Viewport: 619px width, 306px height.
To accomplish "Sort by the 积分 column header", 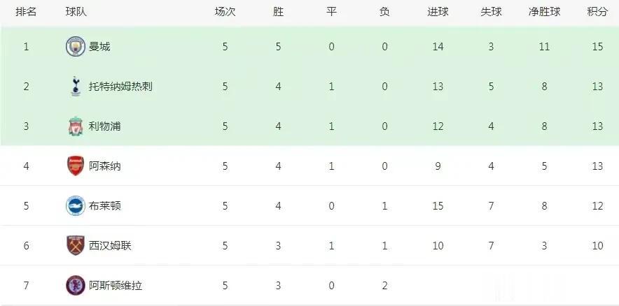I will [x=597, y=12].
